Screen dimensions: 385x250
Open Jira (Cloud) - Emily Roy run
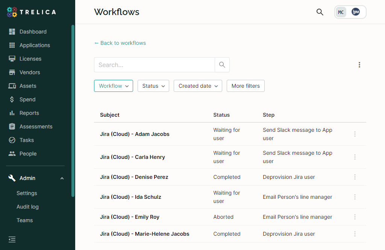click(130, 217)
